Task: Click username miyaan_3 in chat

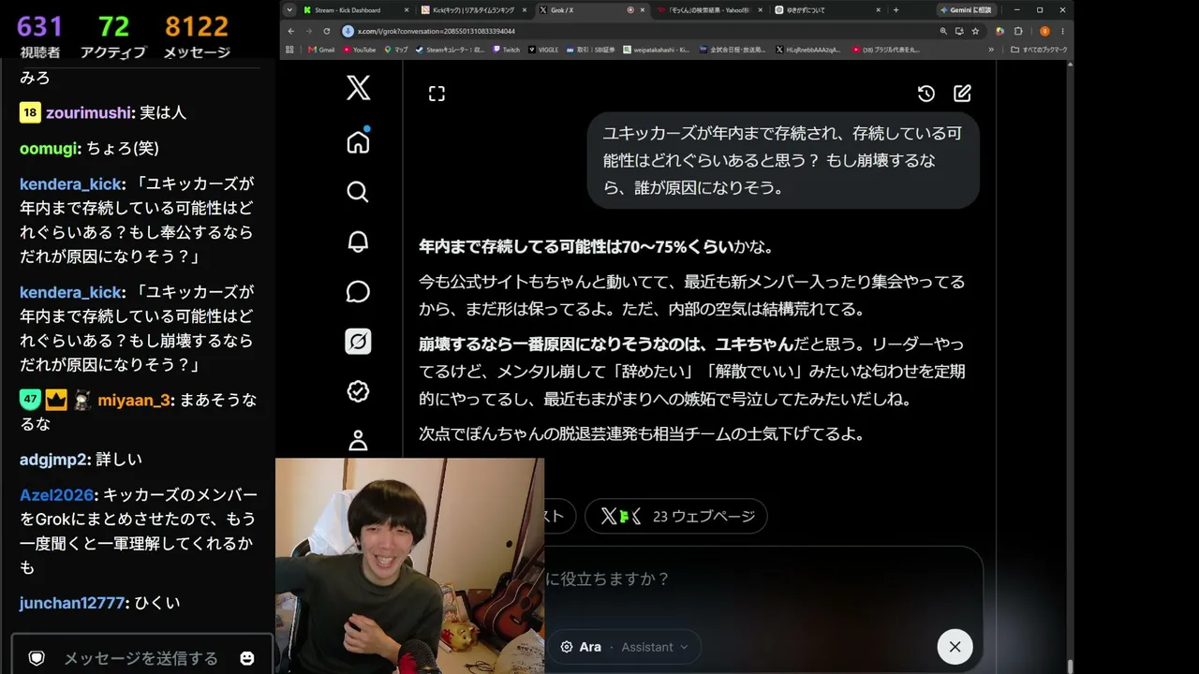Action: tap(133, 400)
